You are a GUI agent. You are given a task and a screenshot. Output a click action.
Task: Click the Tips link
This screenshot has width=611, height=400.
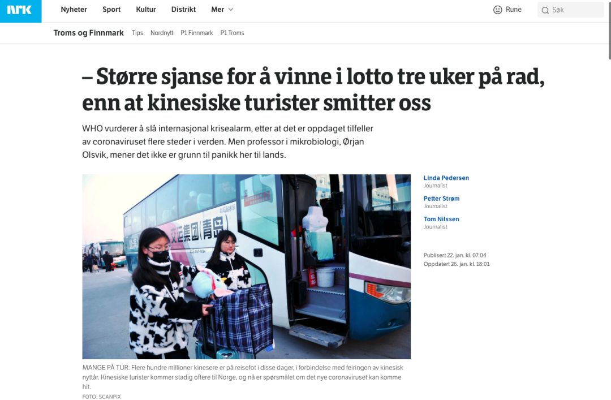pyautogui.click(x=137, y=33)
